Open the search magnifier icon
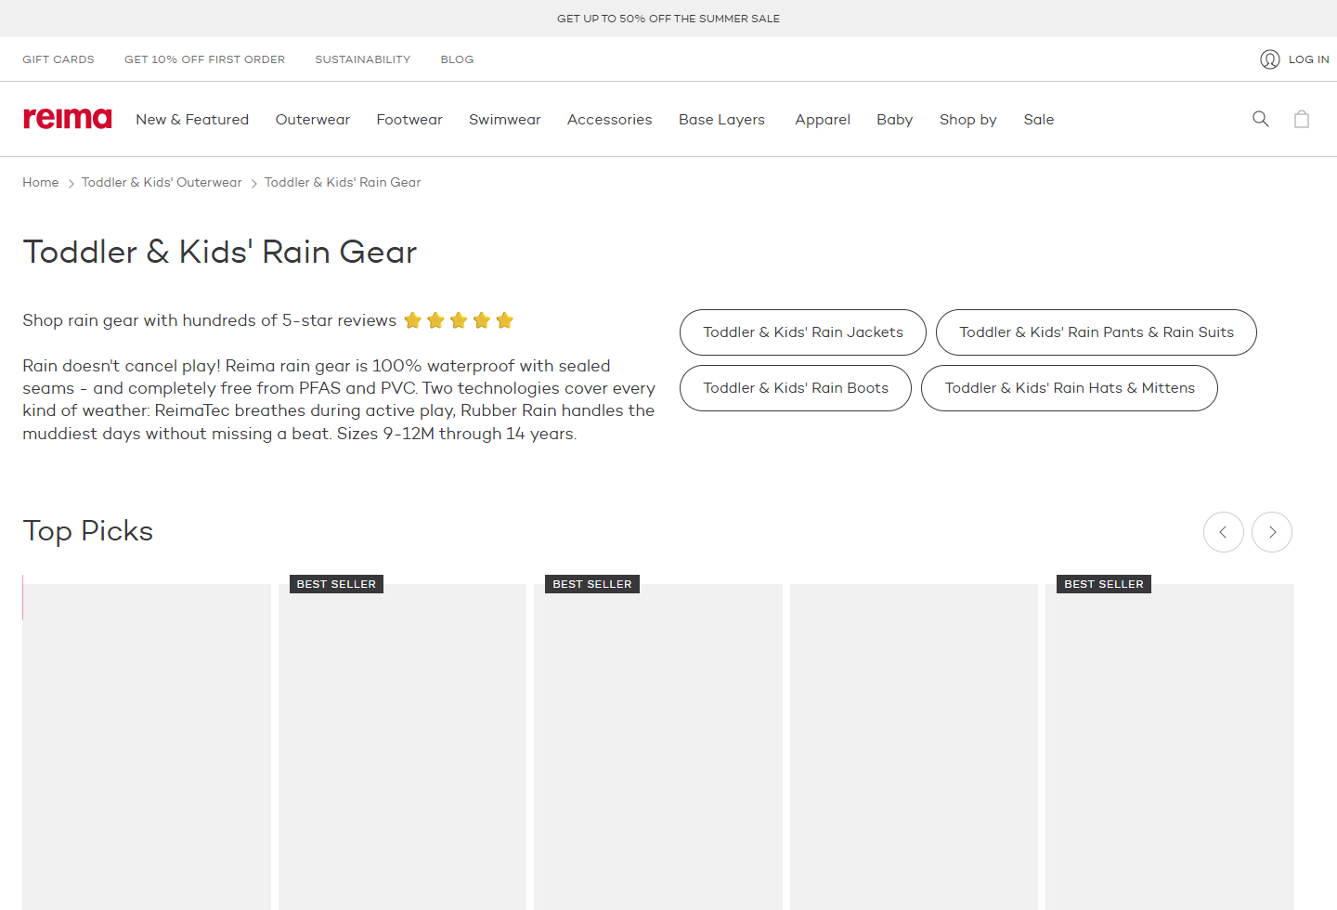 coord(1261,119)
